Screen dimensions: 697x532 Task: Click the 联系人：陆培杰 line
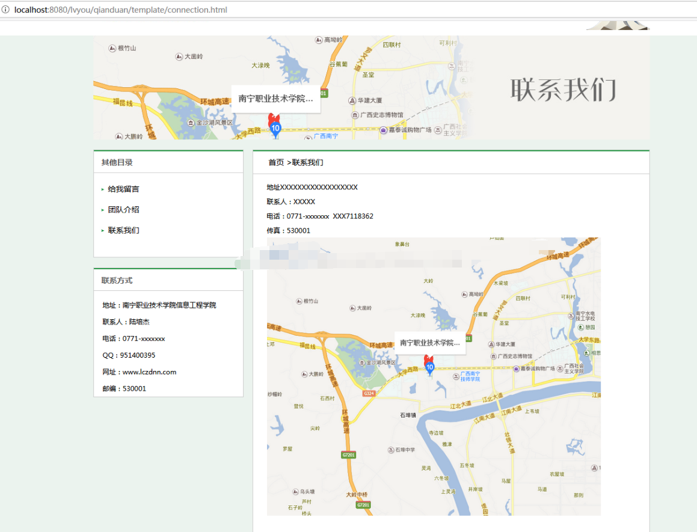pos(126,322)
